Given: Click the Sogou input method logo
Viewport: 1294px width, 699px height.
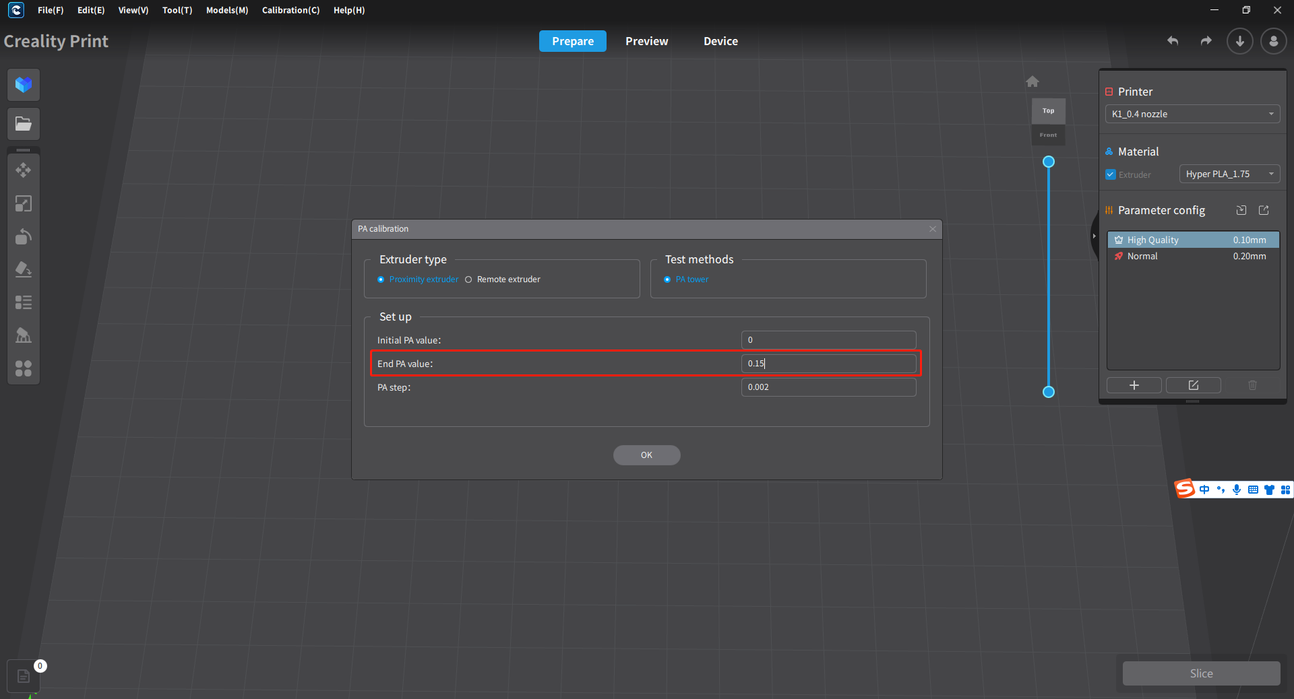Looking at the screenshot, I should tap(1185, 489).
